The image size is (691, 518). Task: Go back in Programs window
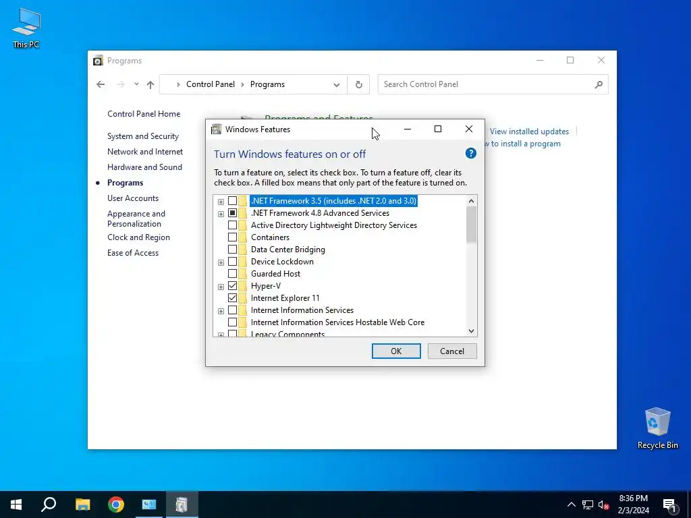101,84
